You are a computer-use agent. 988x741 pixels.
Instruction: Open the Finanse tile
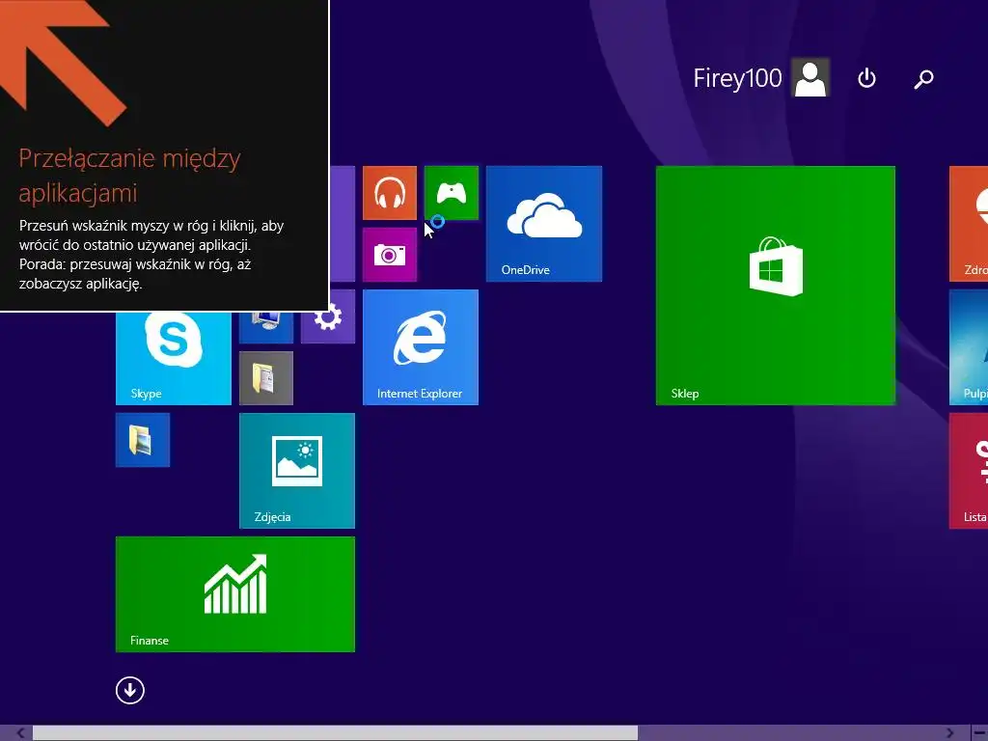click(235, 594)
